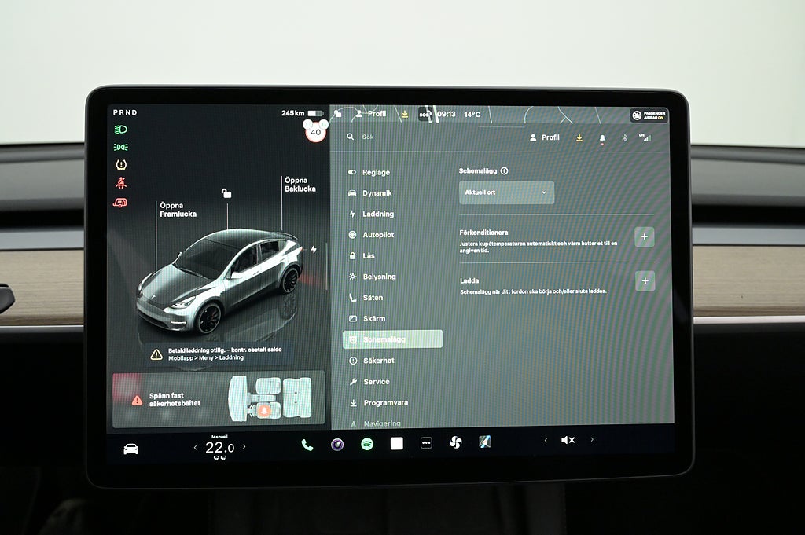Open the Autopilot settings menu

377,235
